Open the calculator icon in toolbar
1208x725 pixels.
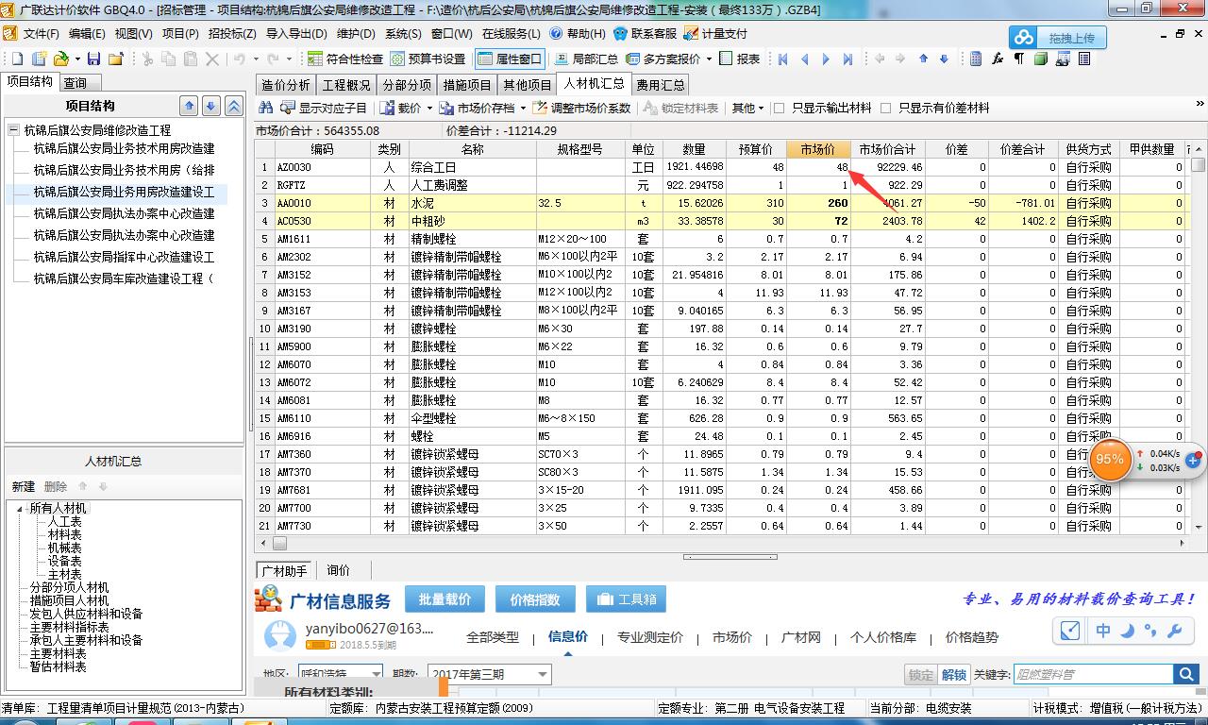coord(976,59)
